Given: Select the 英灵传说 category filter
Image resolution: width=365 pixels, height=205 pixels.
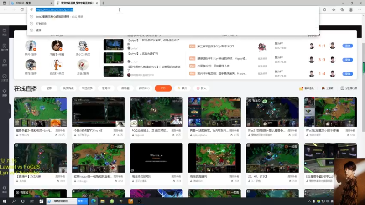Looking at the screenshot, I should (68, 88).
